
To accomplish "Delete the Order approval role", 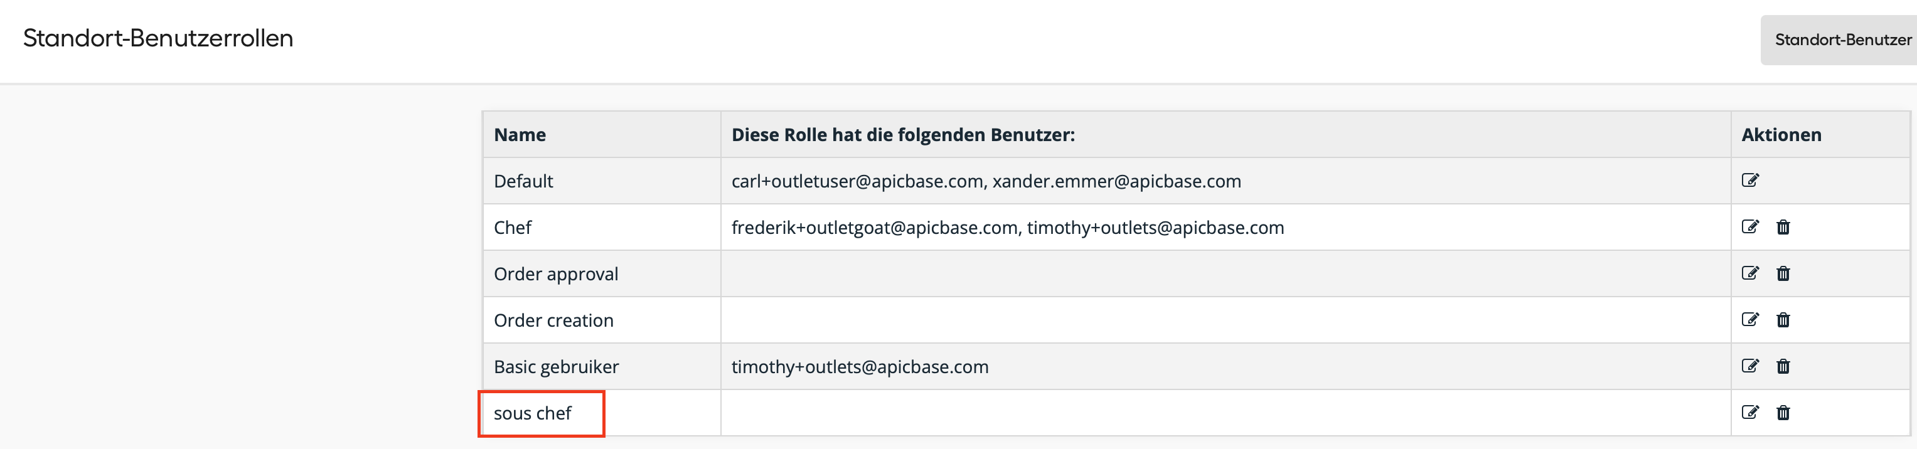I will (1783, 273).
